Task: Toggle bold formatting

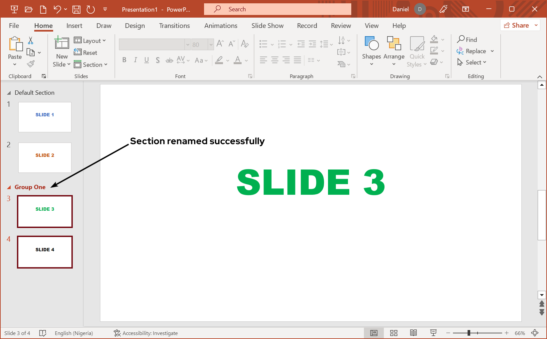Action: pyautogui.click(x=124, y=60)
